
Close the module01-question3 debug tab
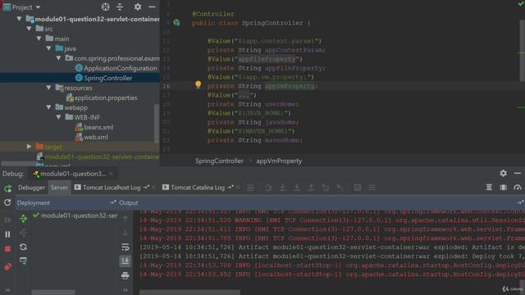point(112,174)
